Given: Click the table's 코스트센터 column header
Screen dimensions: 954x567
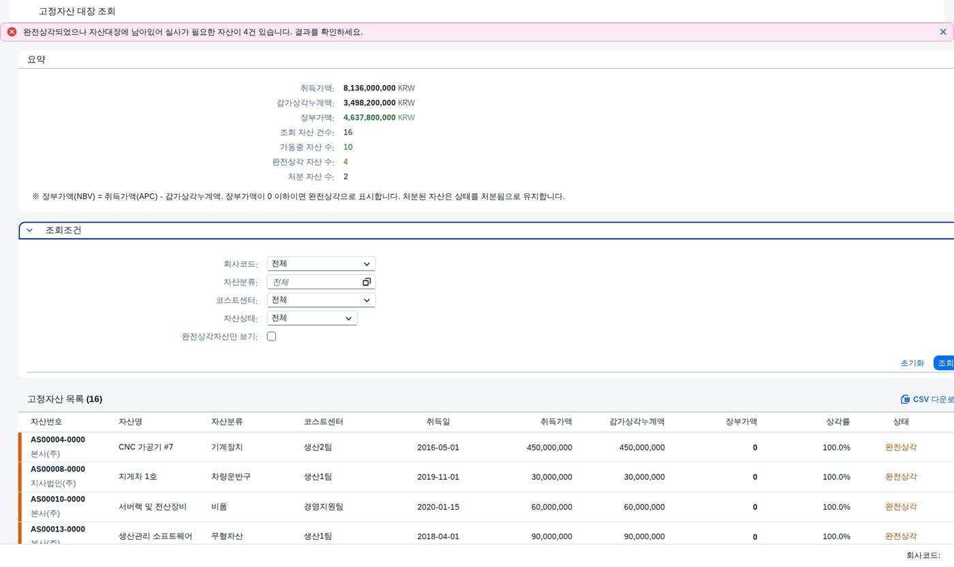Looking at the screenshot, I should click(323, 422).
